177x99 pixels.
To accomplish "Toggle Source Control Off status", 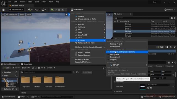I will click(167, 97).
